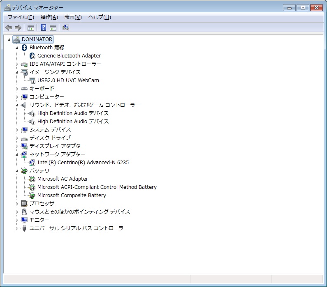Expand the IDE ATA/ATAPI コントローラー branch
Viewport: 327px width, 287px height.
point(17,64)
